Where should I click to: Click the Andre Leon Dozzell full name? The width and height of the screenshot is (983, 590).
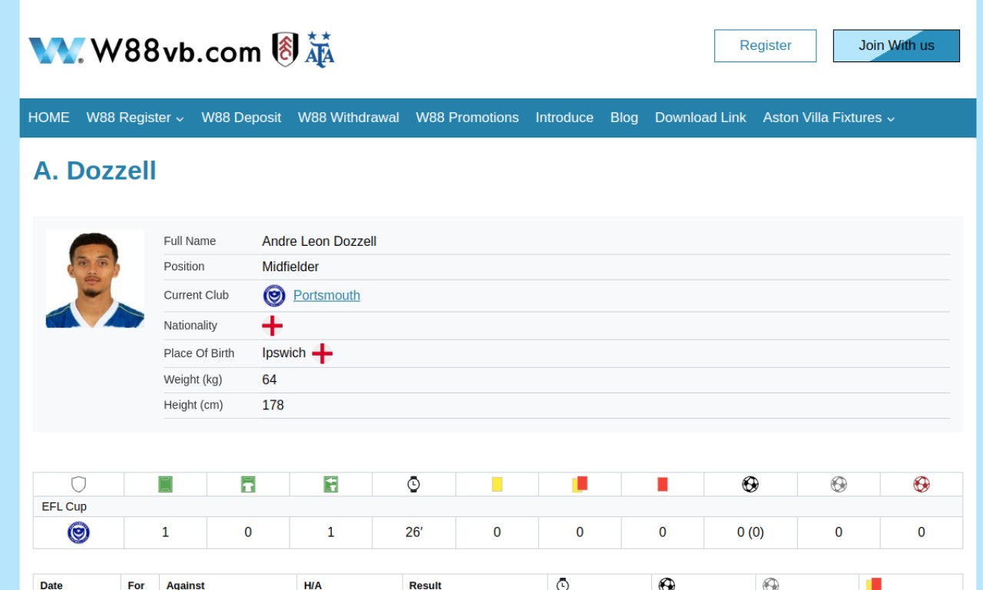point(319,241)
